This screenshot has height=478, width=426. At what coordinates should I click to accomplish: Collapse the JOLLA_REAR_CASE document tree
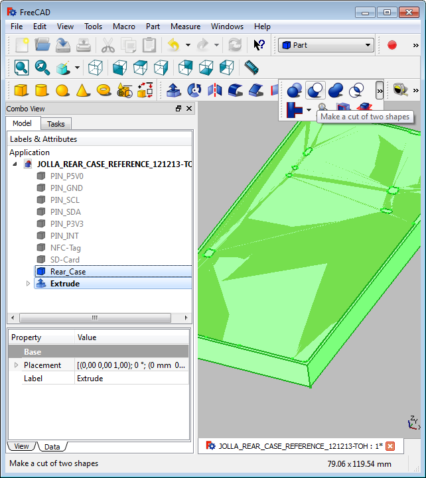[x=15, y=164]
